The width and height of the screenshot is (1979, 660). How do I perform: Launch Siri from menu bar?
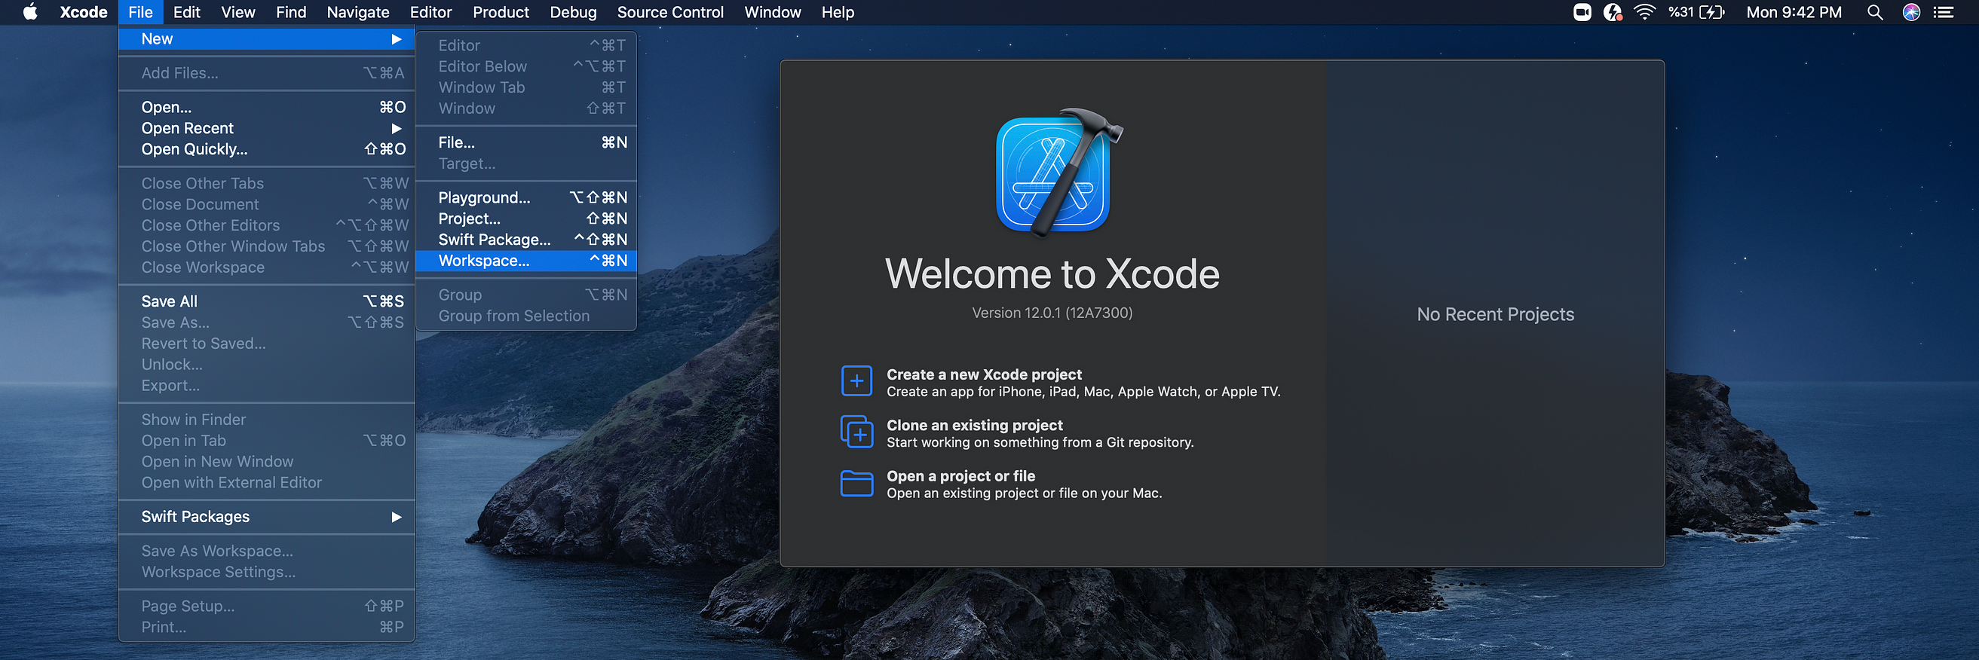1911,12
